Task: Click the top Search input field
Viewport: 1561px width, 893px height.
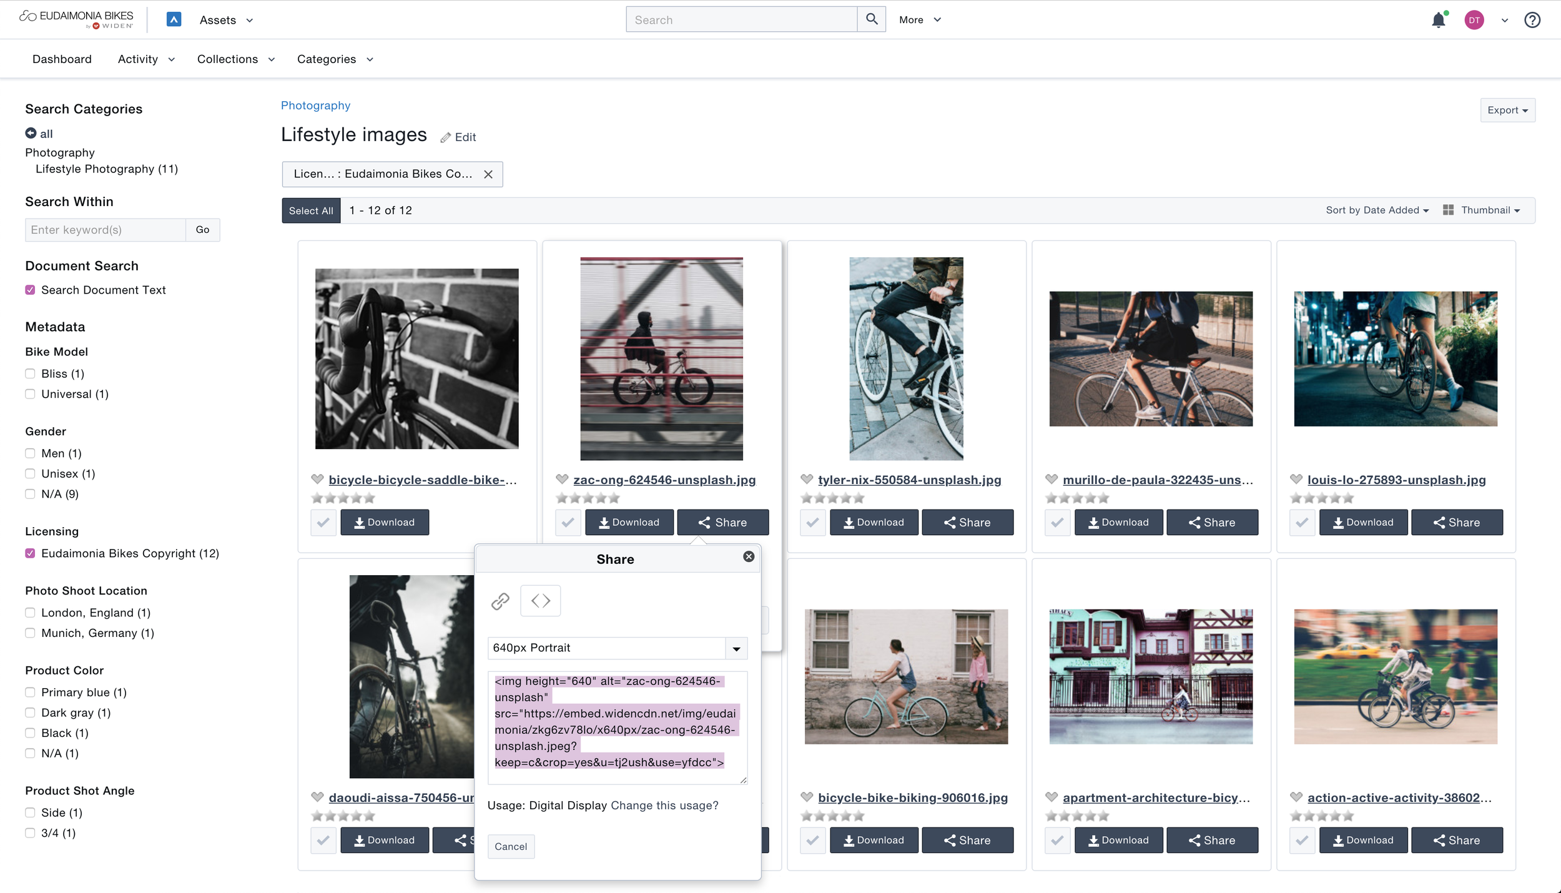Action: [x=742, y=19]
